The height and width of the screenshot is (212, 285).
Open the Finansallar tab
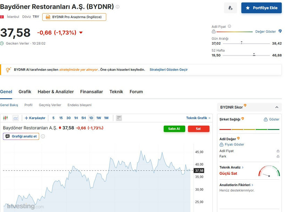(x=91, y=92)
